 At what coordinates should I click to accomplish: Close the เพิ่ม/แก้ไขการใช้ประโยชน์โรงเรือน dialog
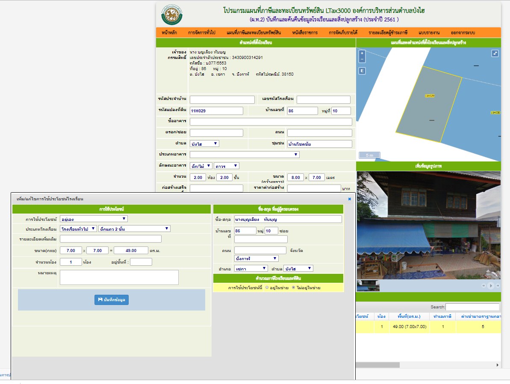click(x=350, y=199)
